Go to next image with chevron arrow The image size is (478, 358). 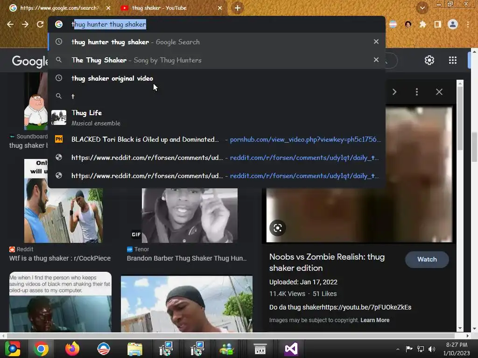394,92
